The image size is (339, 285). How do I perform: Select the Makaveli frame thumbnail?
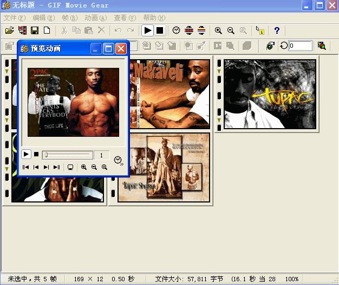coord(170,94)
